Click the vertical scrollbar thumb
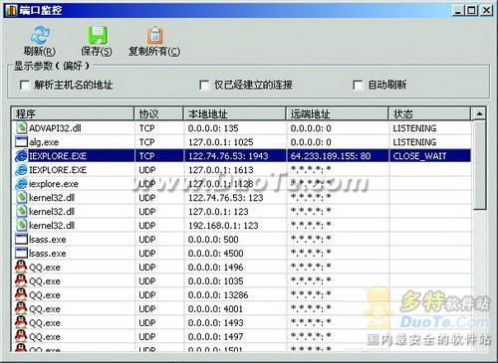This screenshot has width=498, height=363. pos(479,165)
